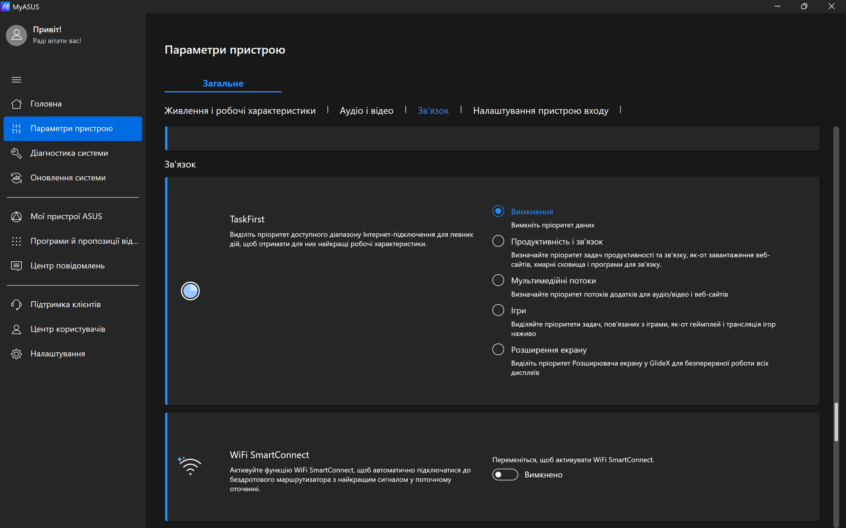Select the Продуктивність і зв'язок radio button

(498, 241)
